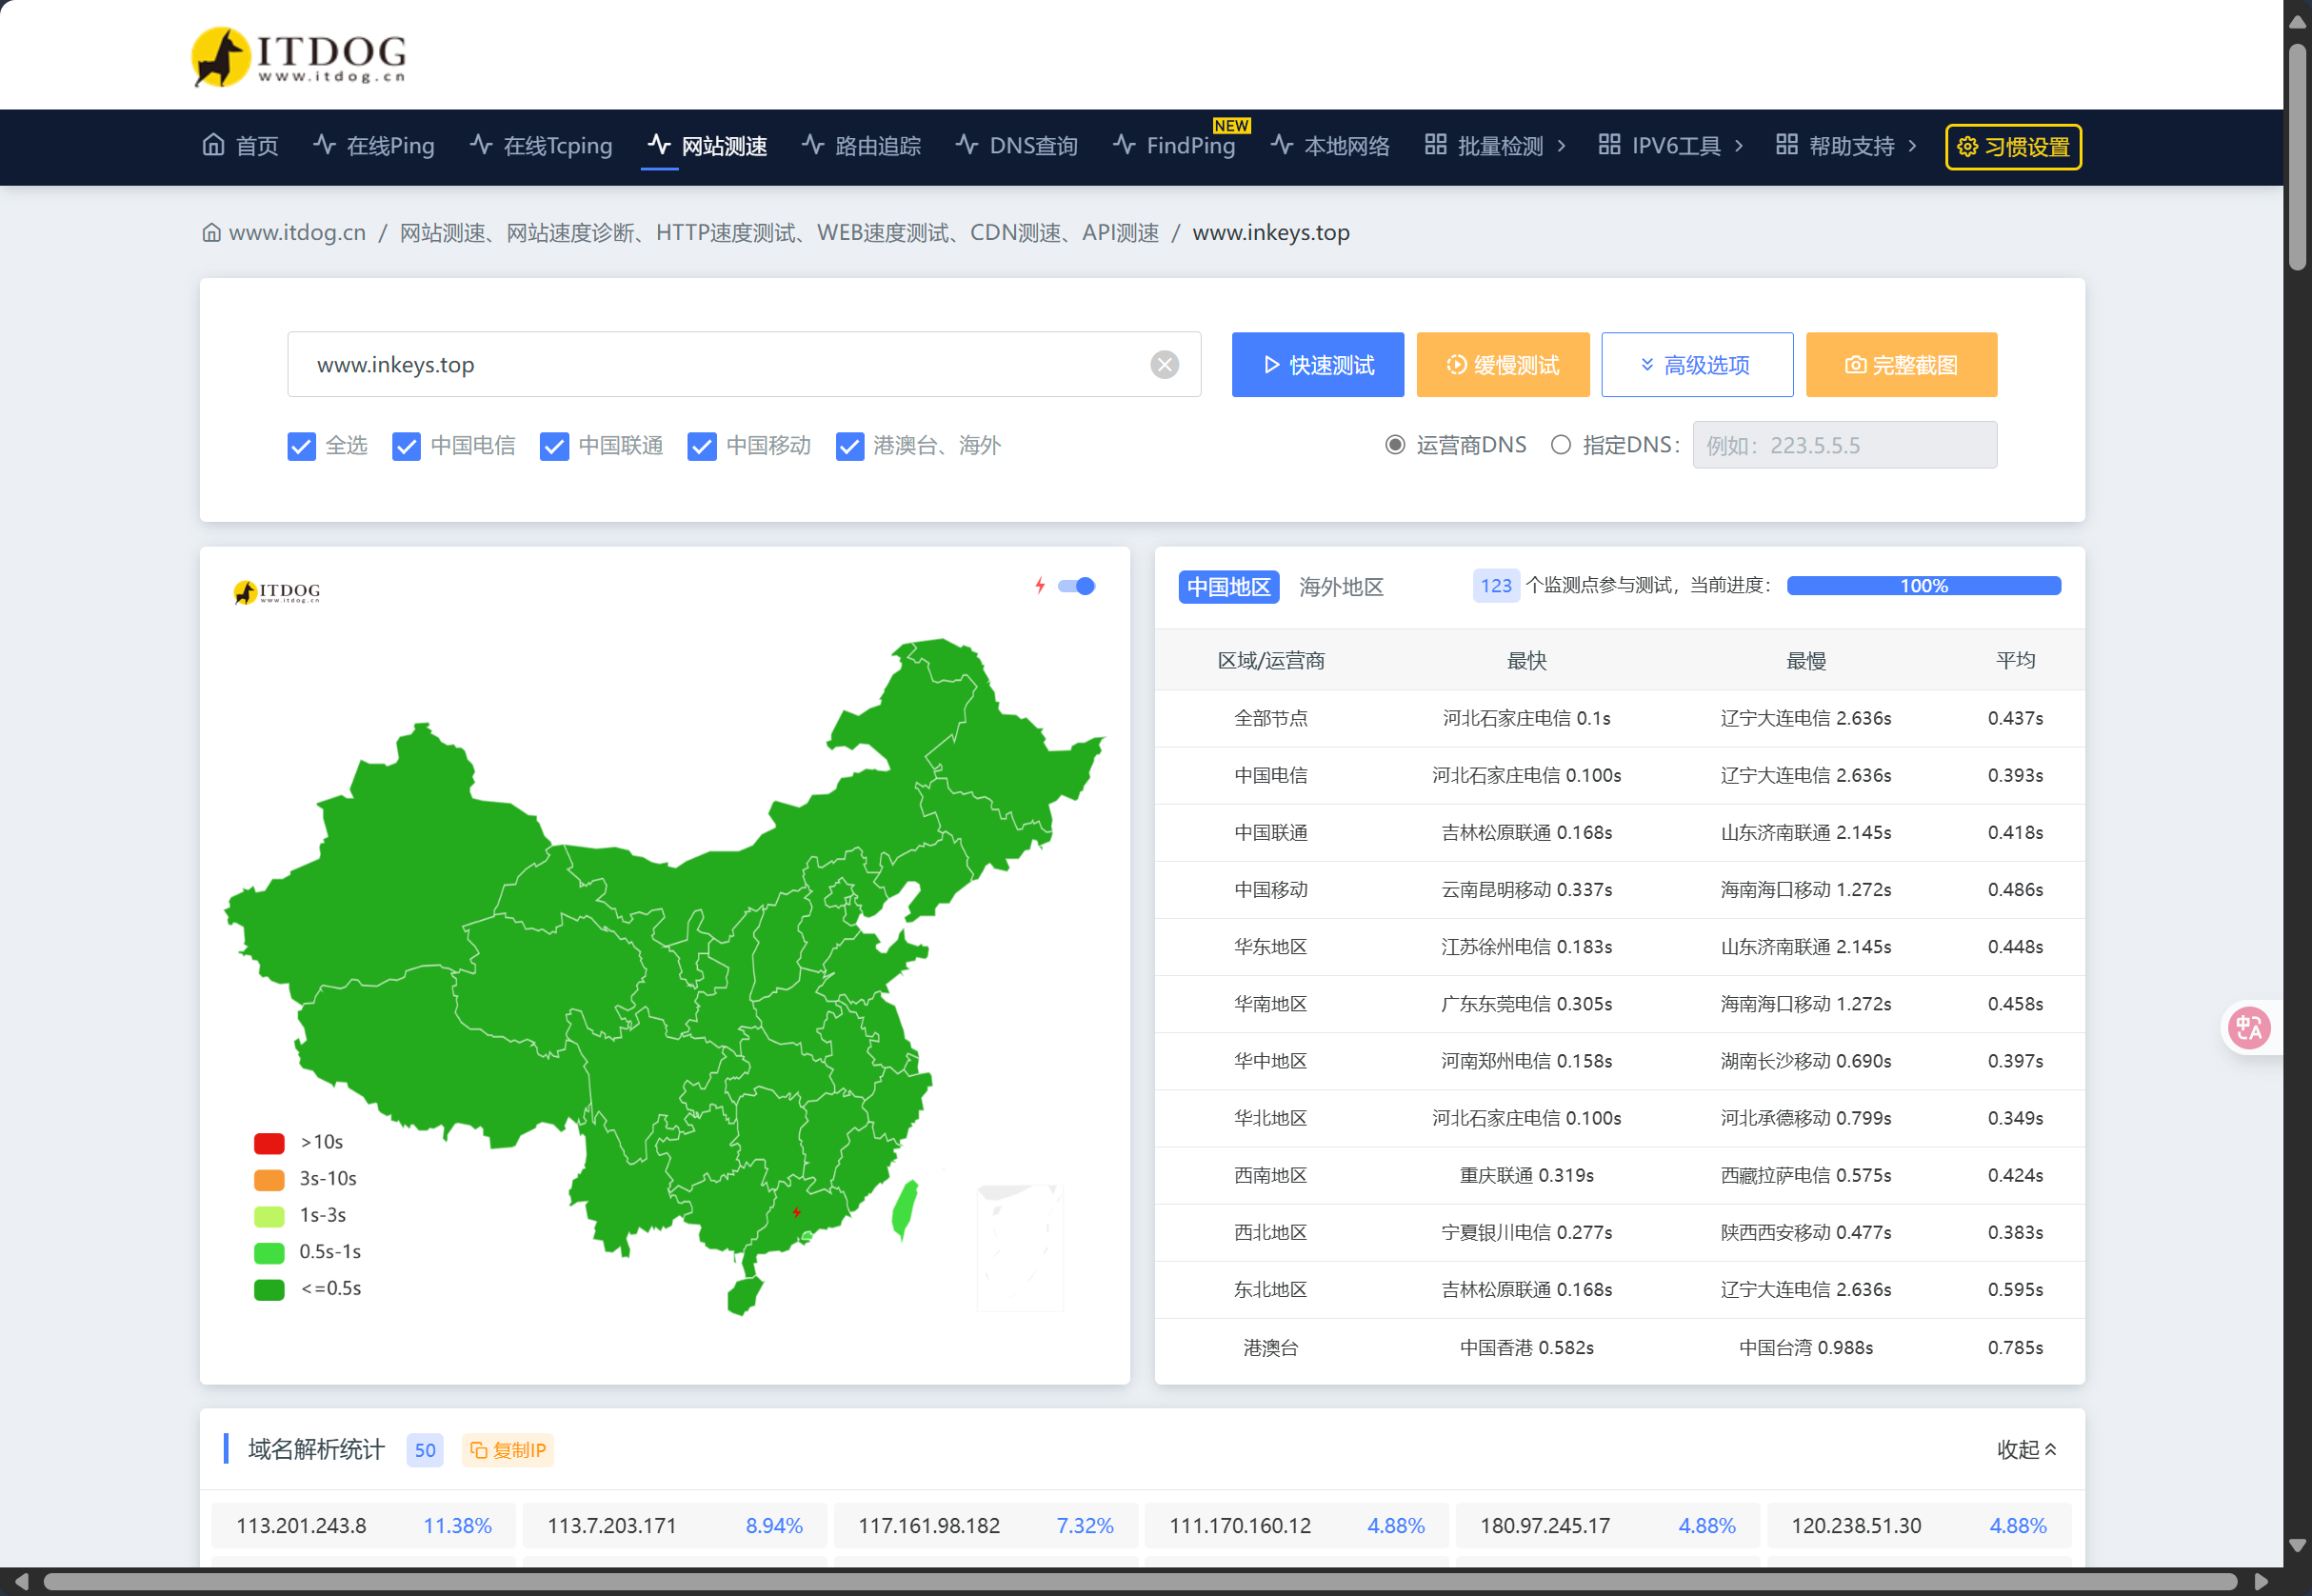Click the orange 3s-10s legend swatch

(x=269, y=1180)
